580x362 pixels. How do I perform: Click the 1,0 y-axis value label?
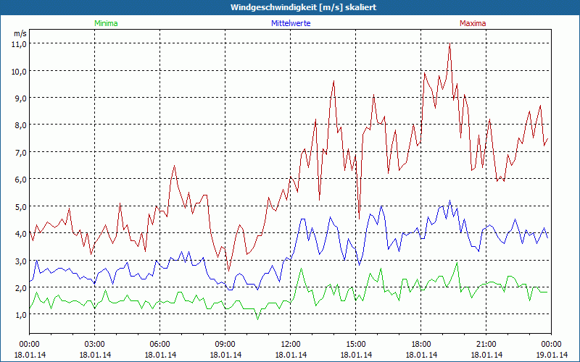click(18, 315)
